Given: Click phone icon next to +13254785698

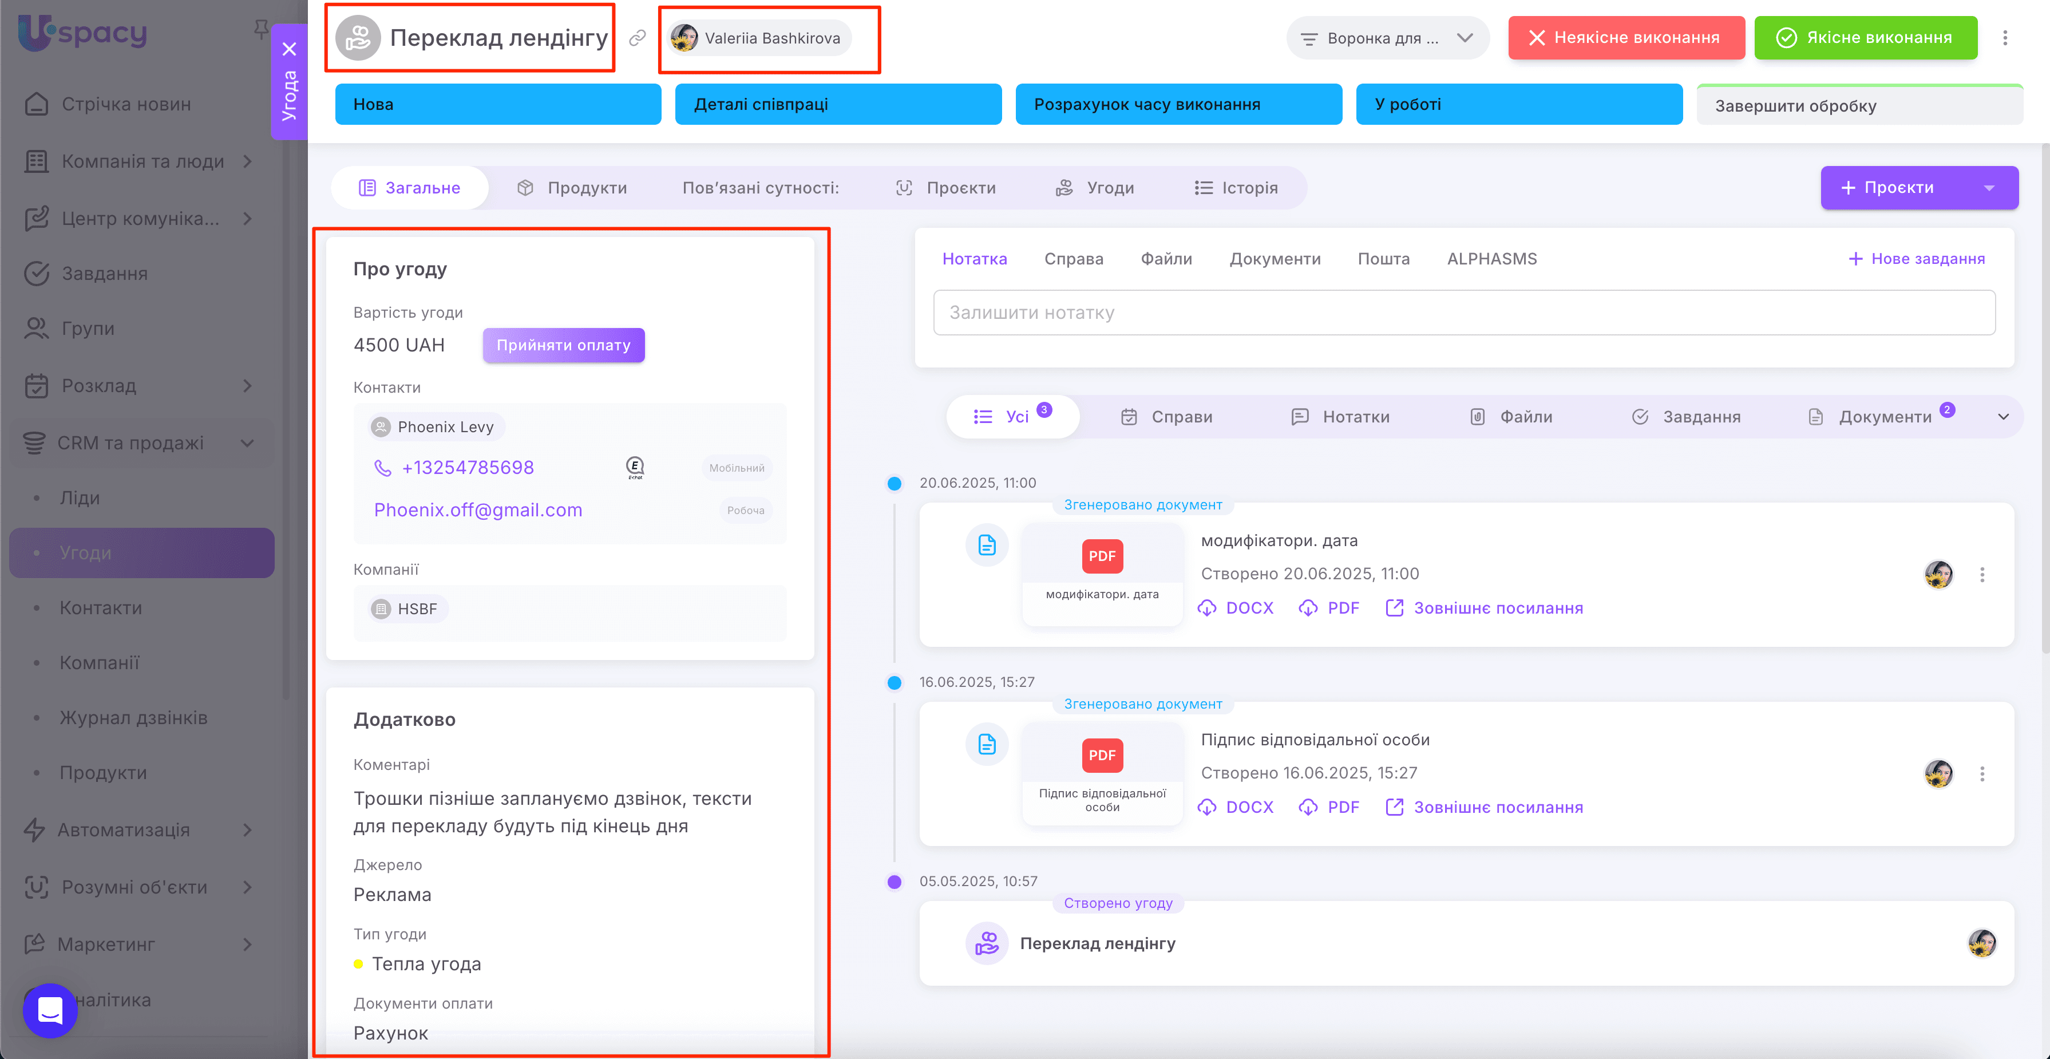Looking at the screenshot, I should tap(383, 468).
